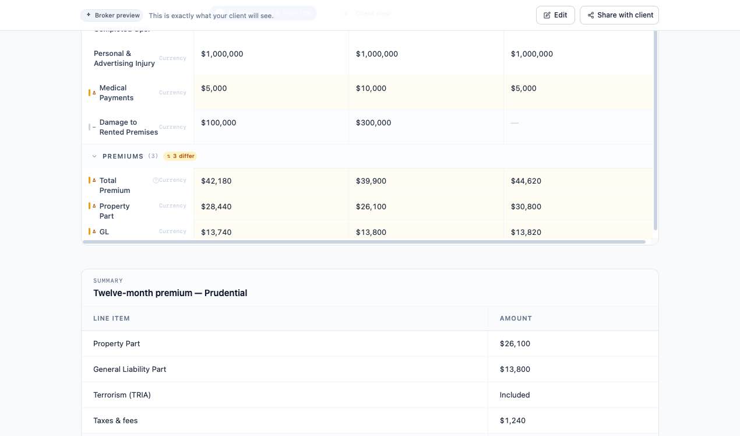This screenshot has height=436, width=740.
Task: Click the $5,000 Medical Payments first column
Action: (x=214, y=89)
